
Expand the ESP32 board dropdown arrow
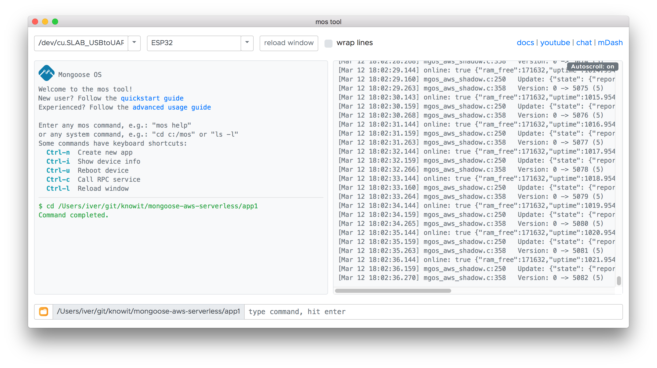[247, 43]
